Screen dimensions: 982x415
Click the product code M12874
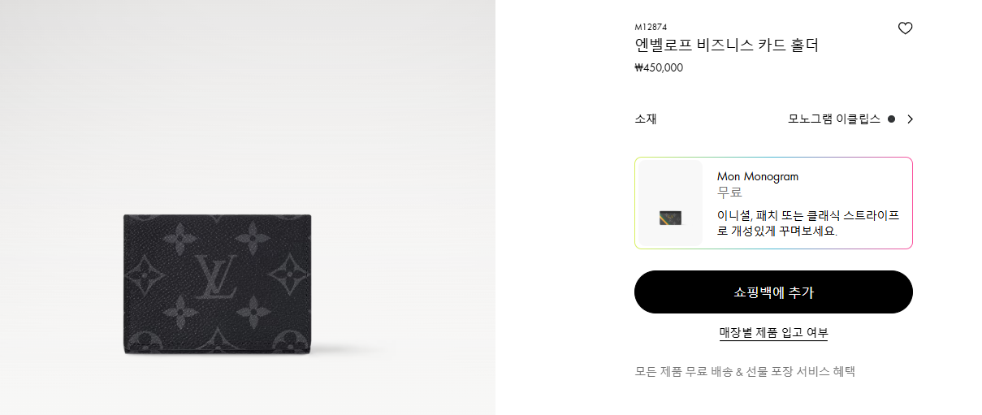[651, 27]
